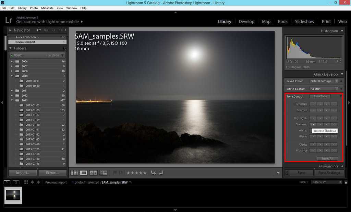This screenshot has width=351, height=212.
Task: Click the plus icon in Folders header
Action: tap(64, 48)
